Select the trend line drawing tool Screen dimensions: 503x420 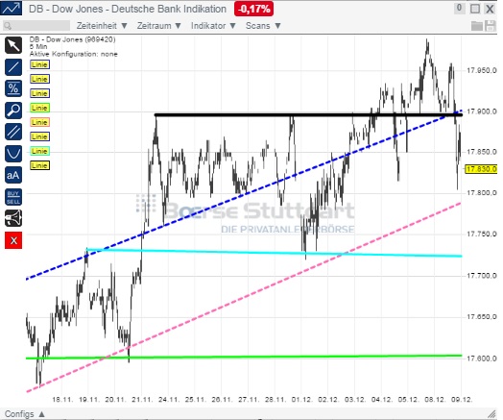point(13,67)
